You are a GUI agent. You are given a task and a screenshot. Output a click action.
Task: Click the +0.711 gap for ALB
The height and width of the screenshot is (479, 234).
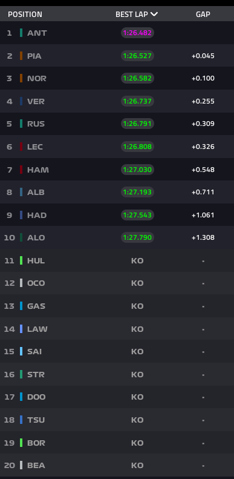pyautogui.click(x=203, y=192)
